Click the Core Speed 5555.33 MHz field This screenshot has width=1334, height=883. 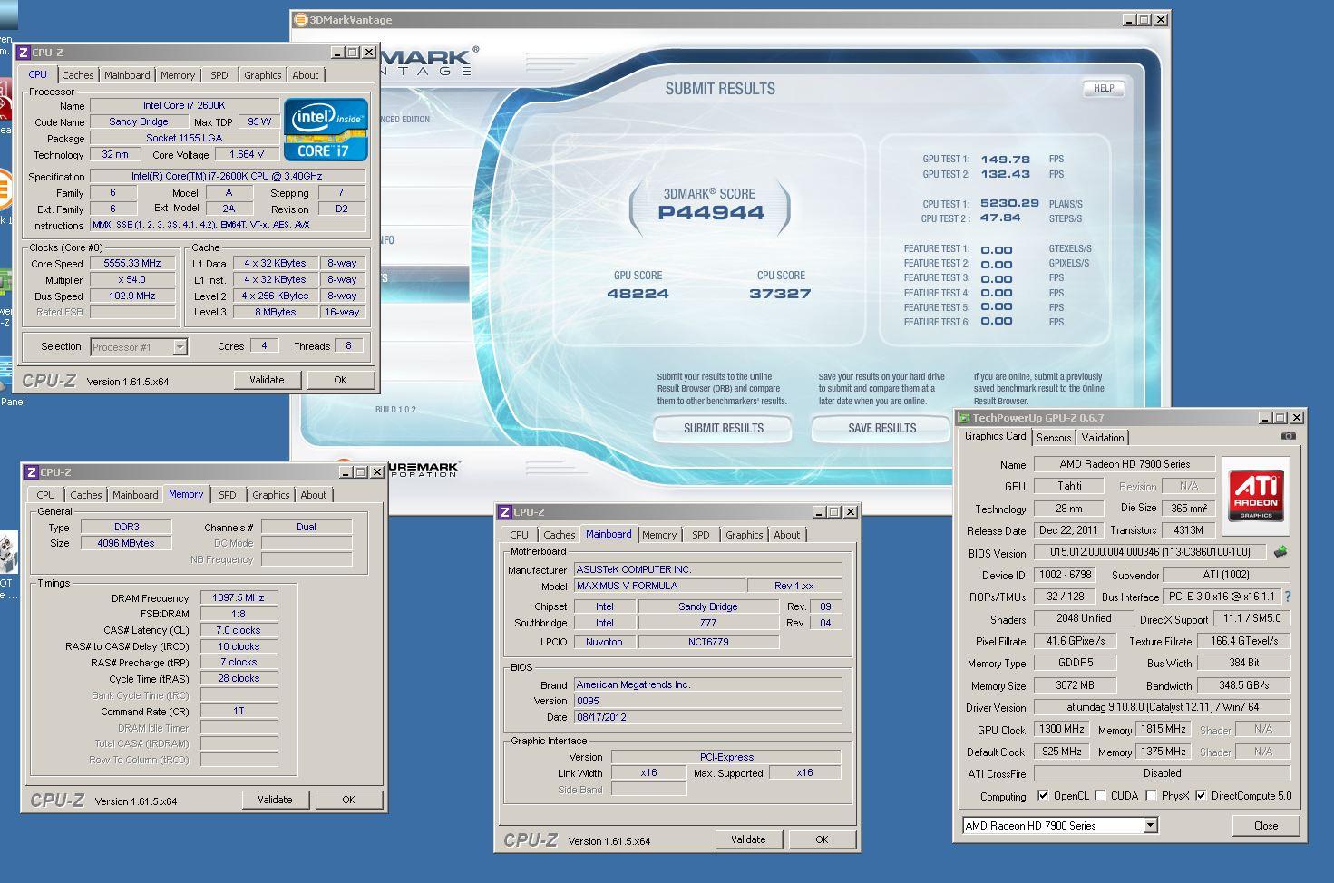point(132,263)
